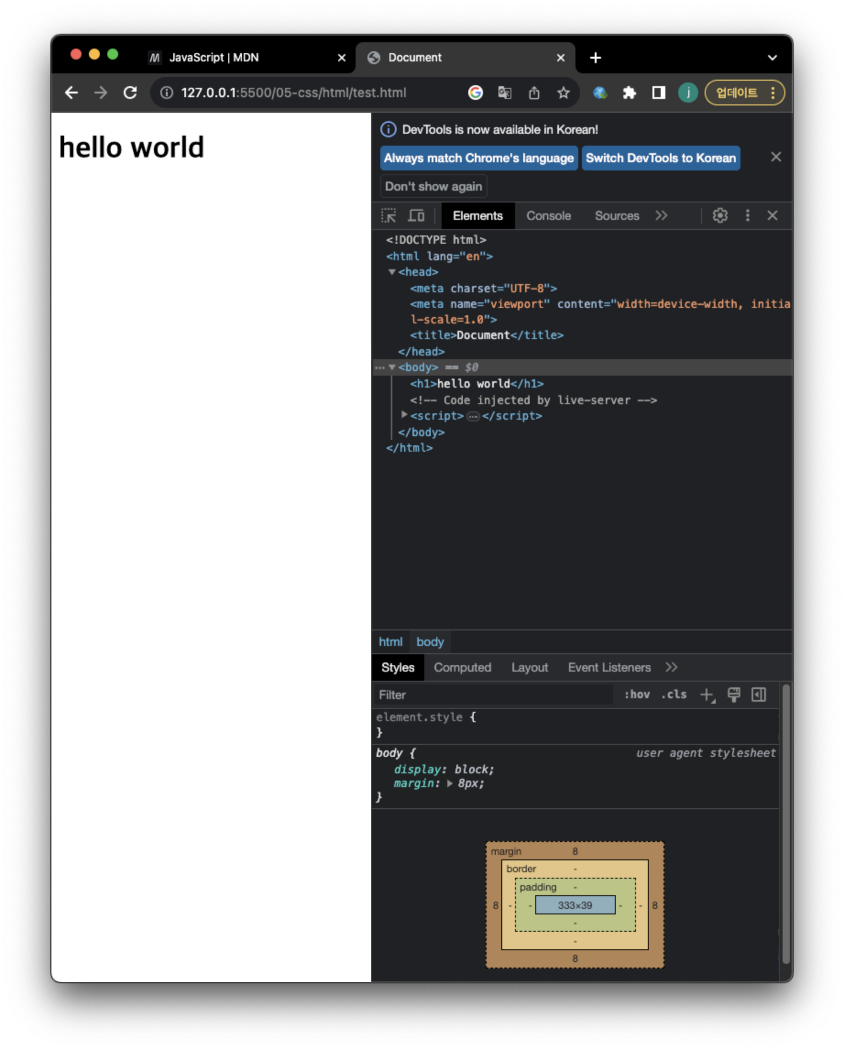Close the DevTools panel

(772, 215)
